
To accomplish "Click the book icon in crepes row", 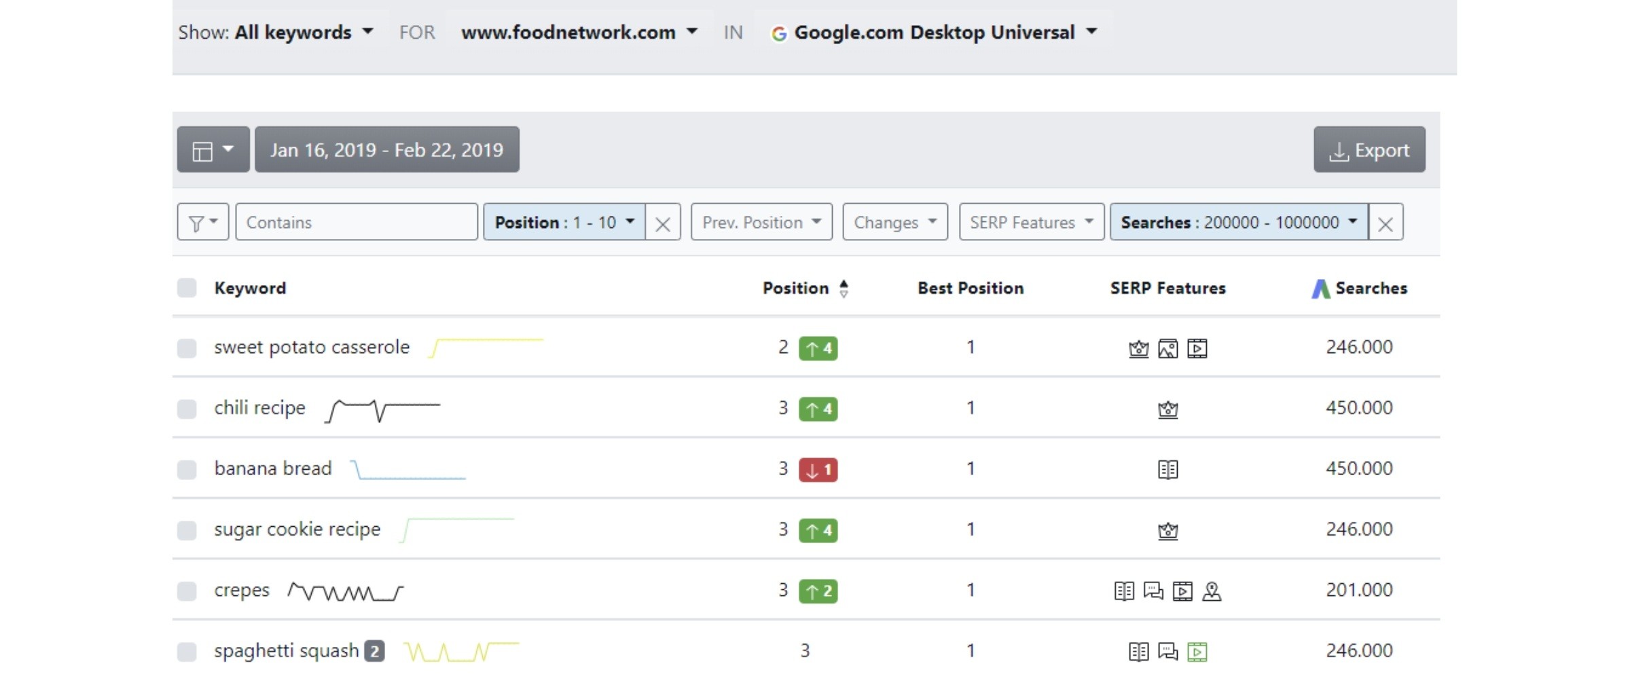I will (1124, 591).
